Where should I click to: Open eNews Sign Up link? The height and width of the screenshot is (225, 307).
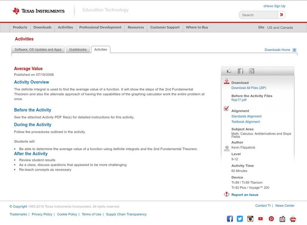pyautogui.click(x=274, y=6)
